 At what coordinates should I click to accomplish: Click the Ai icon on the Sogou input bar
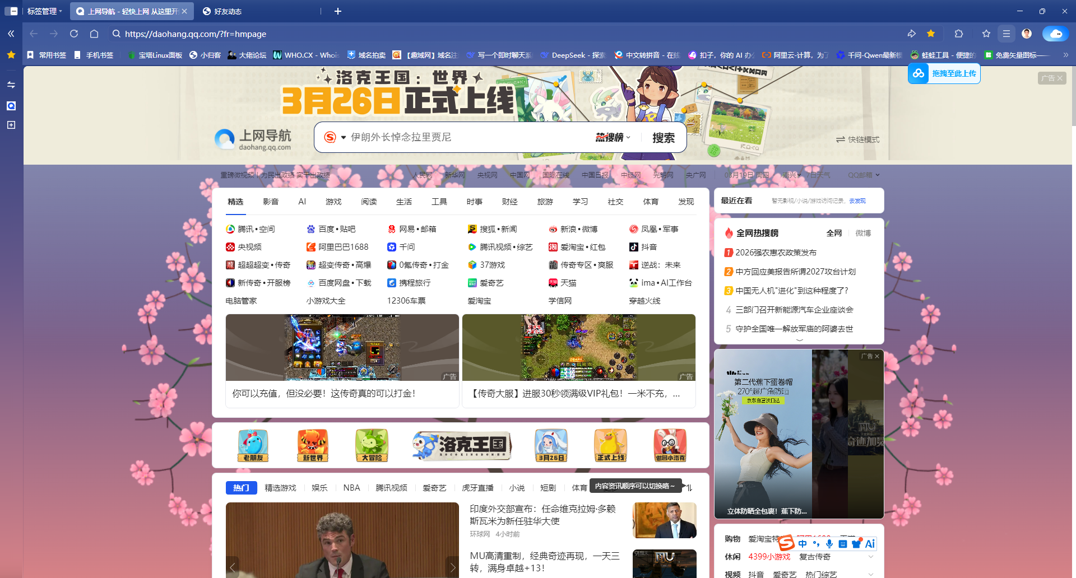coord(870,544)
